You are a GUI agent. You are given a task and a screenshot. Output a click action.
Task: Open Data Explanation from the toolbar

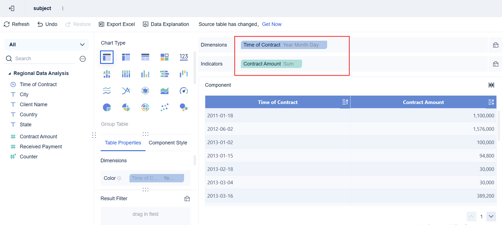[x=166, y=24]
